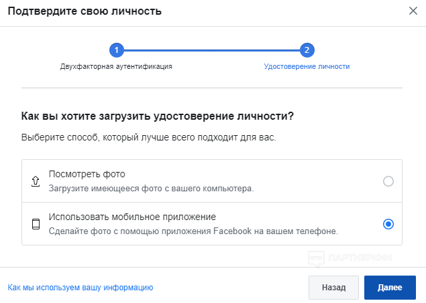Click the 'Загрузите имеющееся фото' description text
The image size is (426, 303).
pos(152,189)
